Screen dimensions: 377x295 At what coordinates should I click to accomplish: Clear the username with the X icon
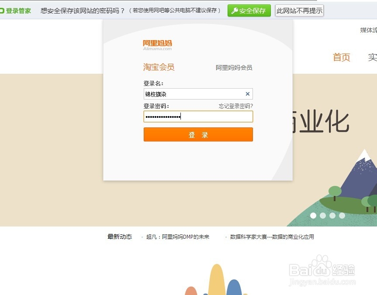248,94
